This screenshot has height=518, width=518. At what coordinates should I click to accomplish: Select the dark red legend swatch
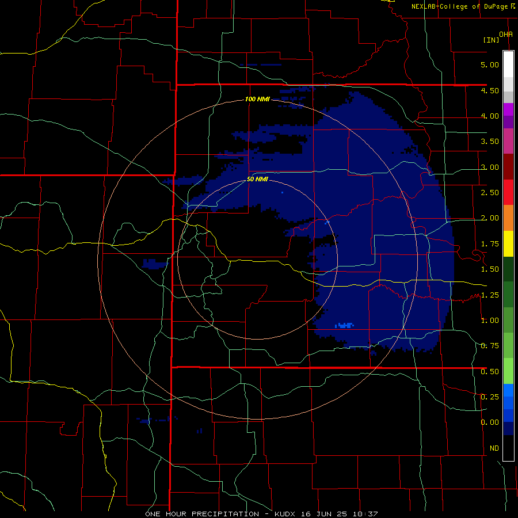508,167
